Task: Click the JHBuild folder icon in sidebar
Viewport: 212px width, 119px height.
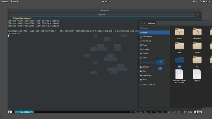Action: pos(141,67)
